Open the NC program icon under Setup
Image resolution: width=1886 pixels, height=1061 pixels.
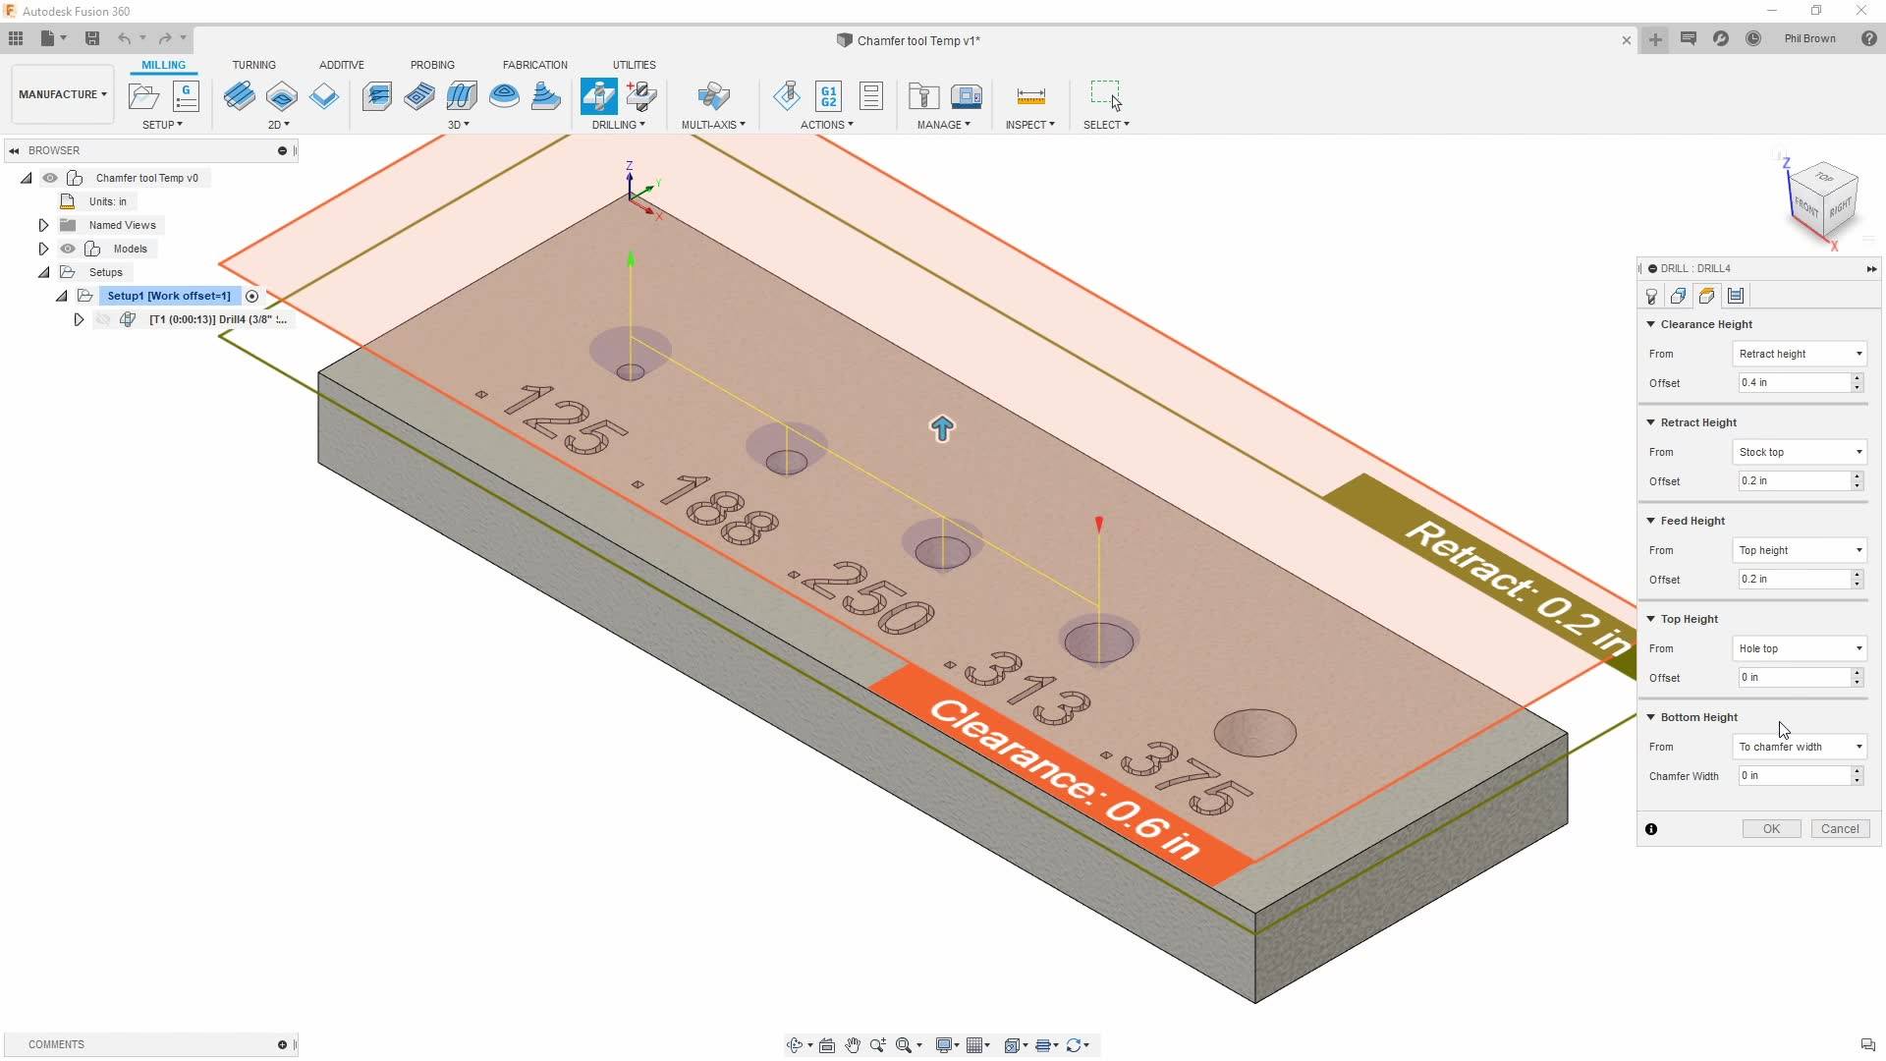(186, 95)
